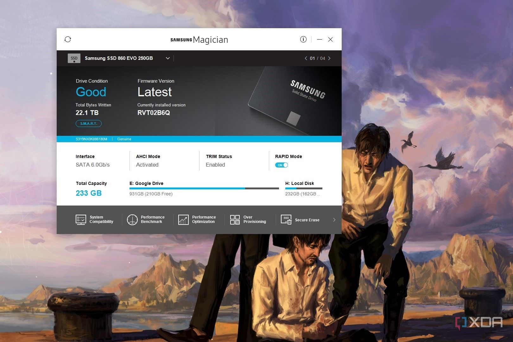Click the 22.1 TB bytes written value

[87, 113]
